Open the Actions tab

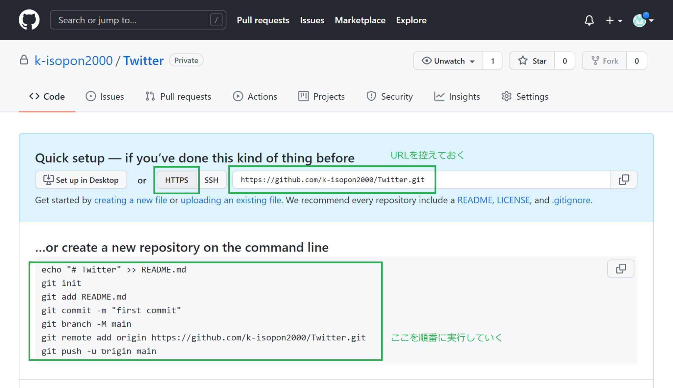tap(255, 96)
